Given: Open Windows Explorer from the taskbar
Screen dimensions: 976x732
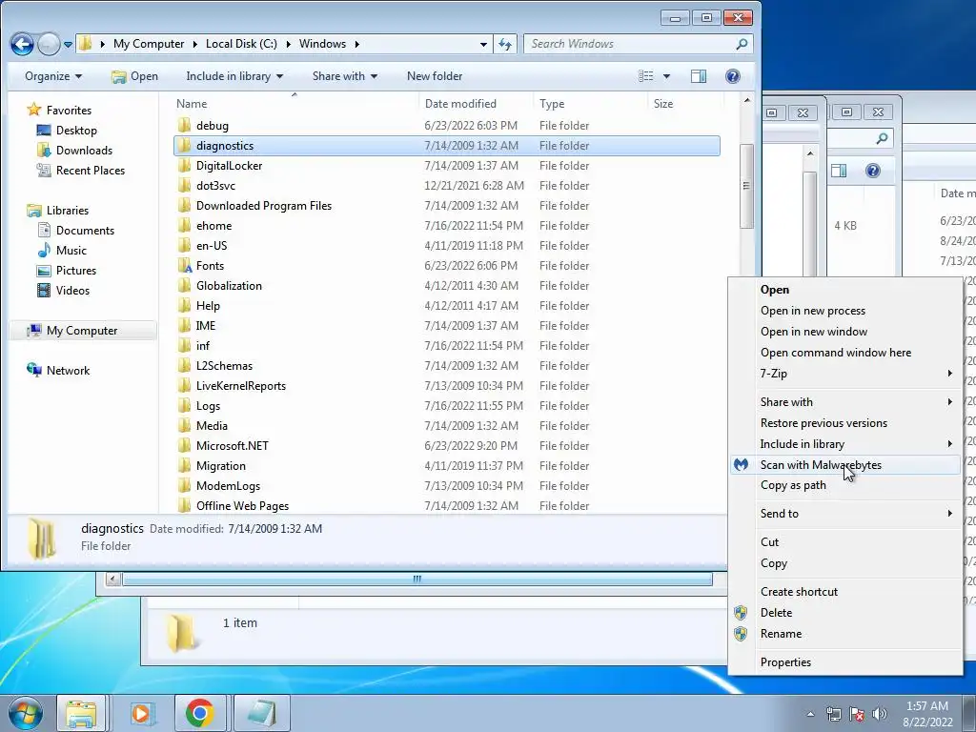Looking at the screenshot, I should point(82,713).
